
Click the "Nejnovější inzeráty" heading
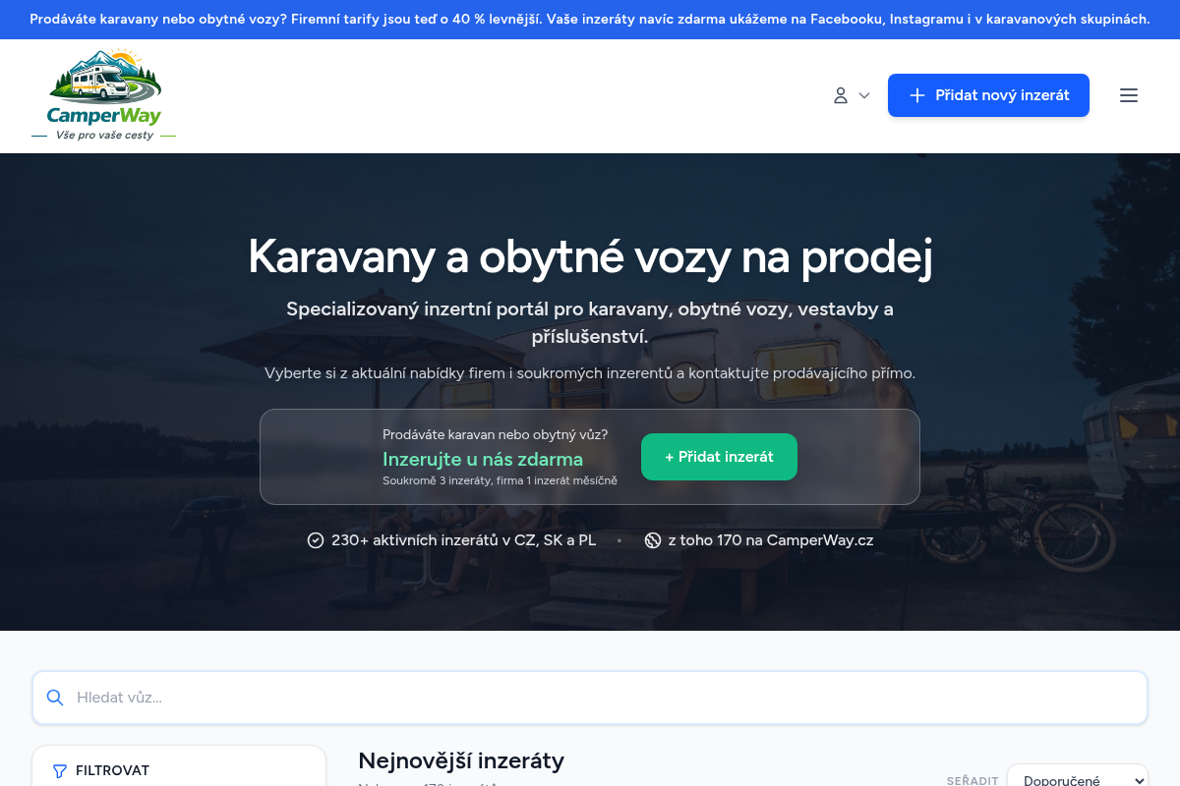pos(461,760)
